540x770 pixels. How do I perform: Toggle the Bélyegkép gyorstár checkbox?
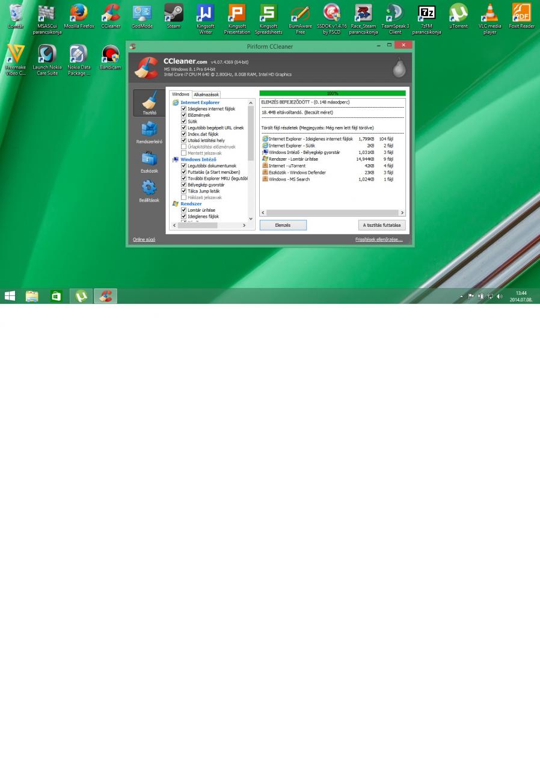point(184,185)
